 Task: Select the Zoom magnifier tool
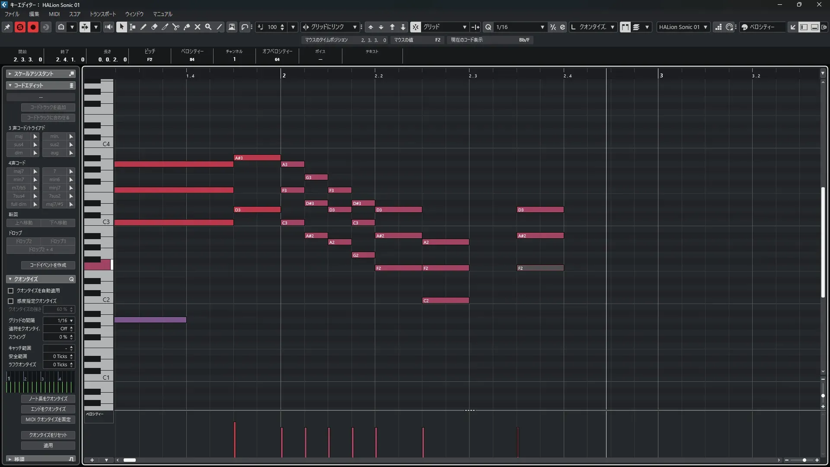(x=208, y=27)
